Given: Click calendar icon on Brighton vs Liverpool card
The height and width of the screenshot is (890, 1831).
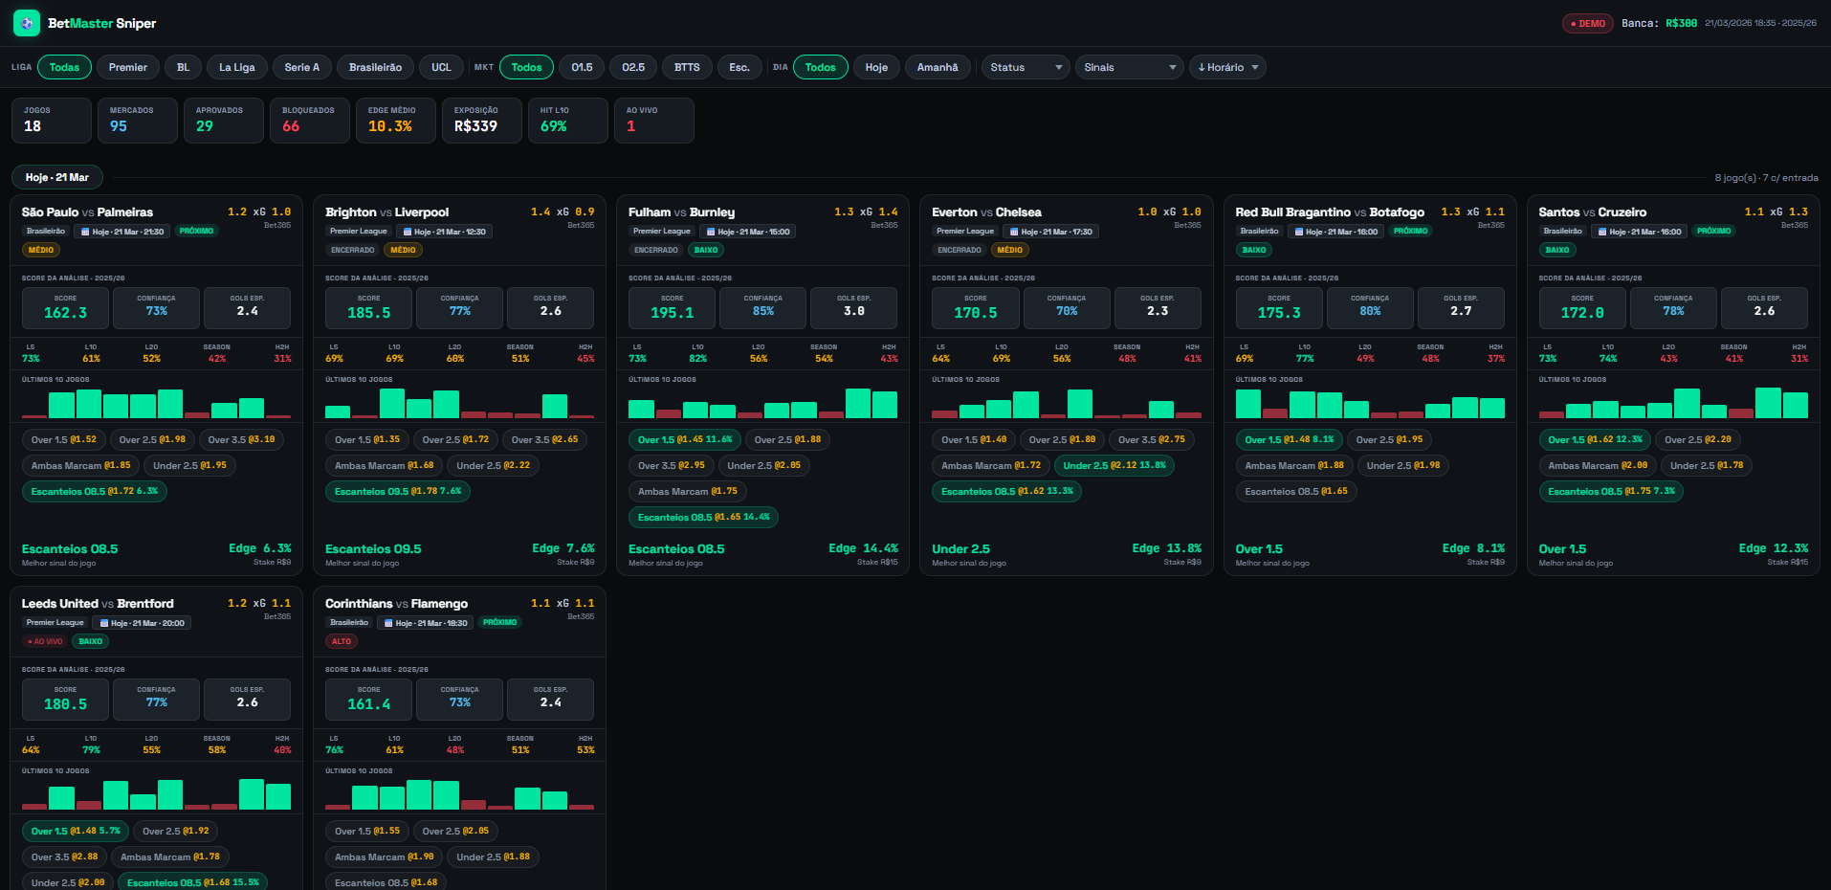Looking at the screenshot, I should point(407,232).
